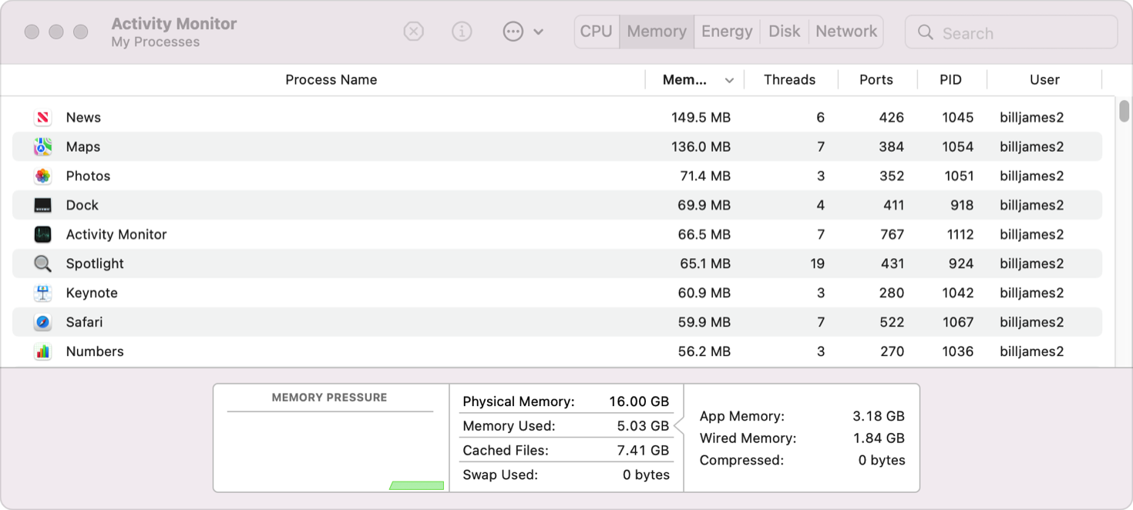The image size is (1133, 510).
Task: Click News memory value 149.5 MB
Action: coord(701,117)
